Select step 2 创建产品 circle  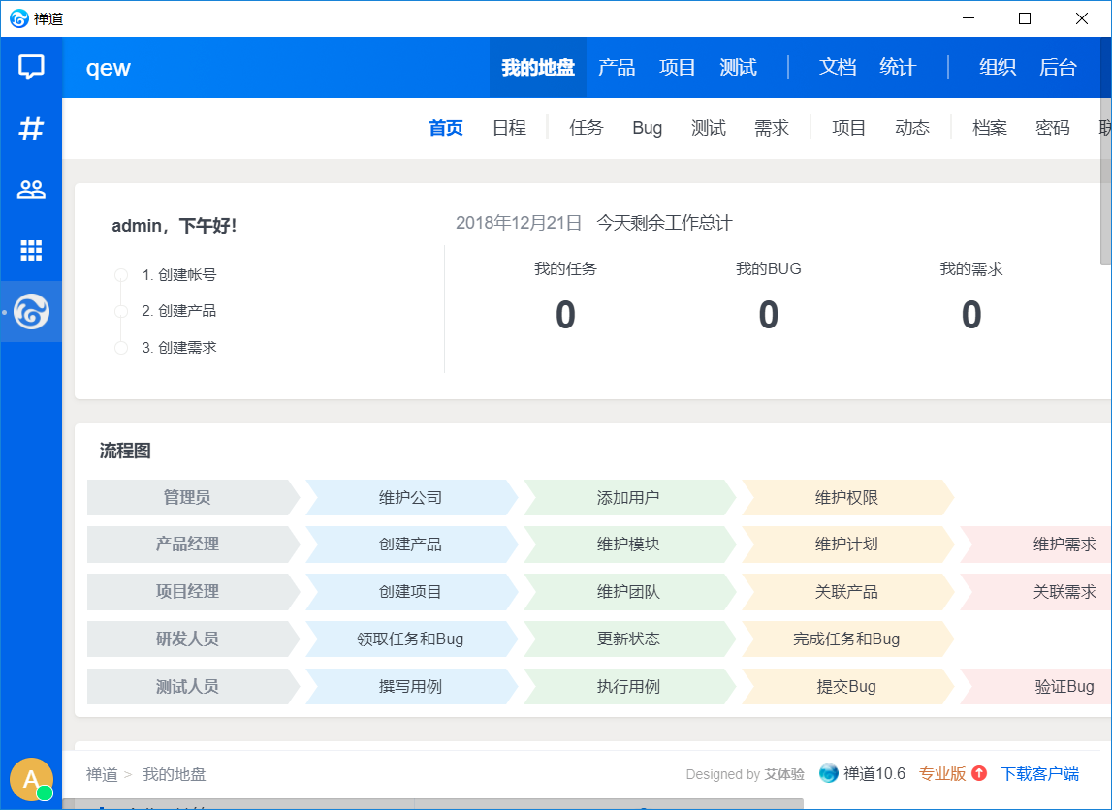point(121,311)
